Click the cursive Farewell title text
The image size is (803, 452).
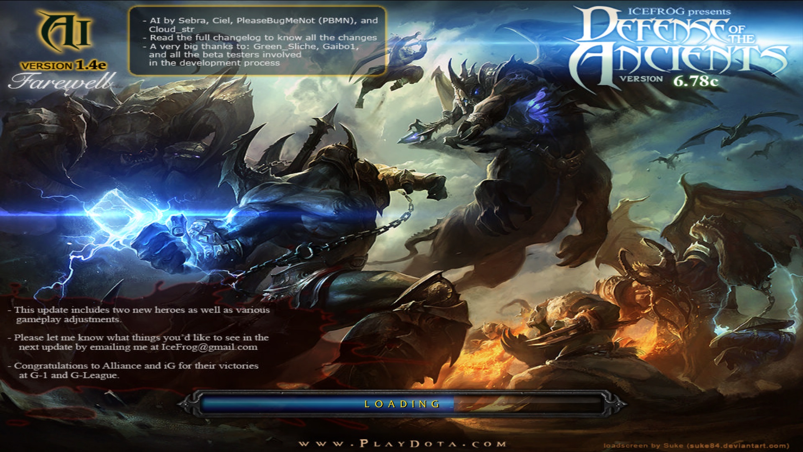[62, 82]
